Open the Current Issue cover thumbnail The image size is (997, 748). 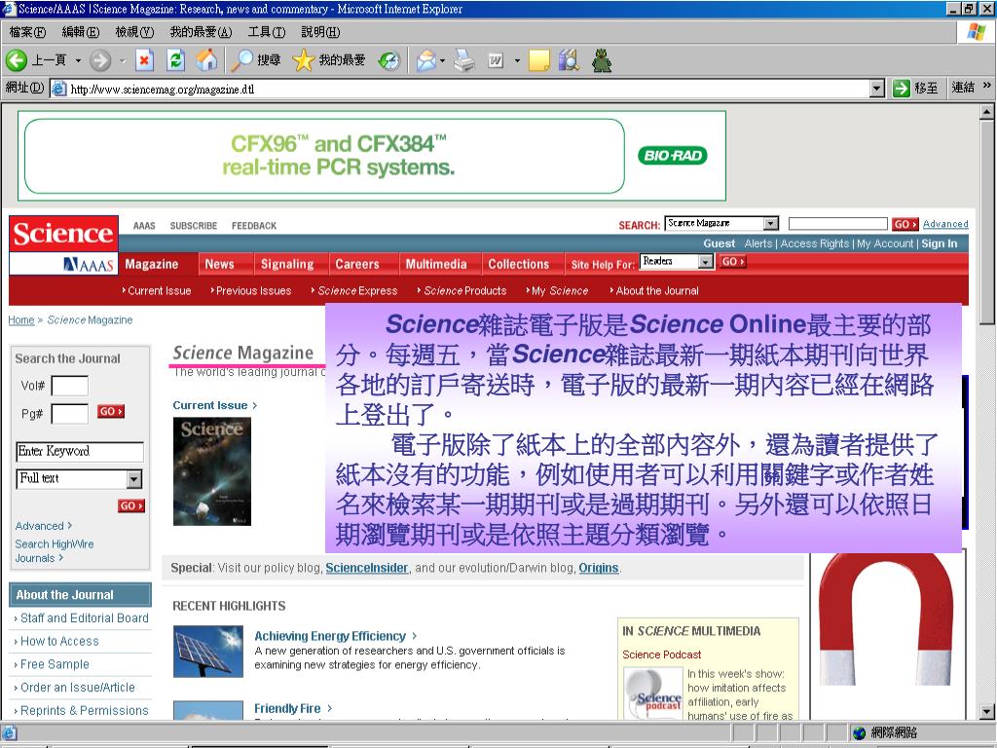[212, 471]
